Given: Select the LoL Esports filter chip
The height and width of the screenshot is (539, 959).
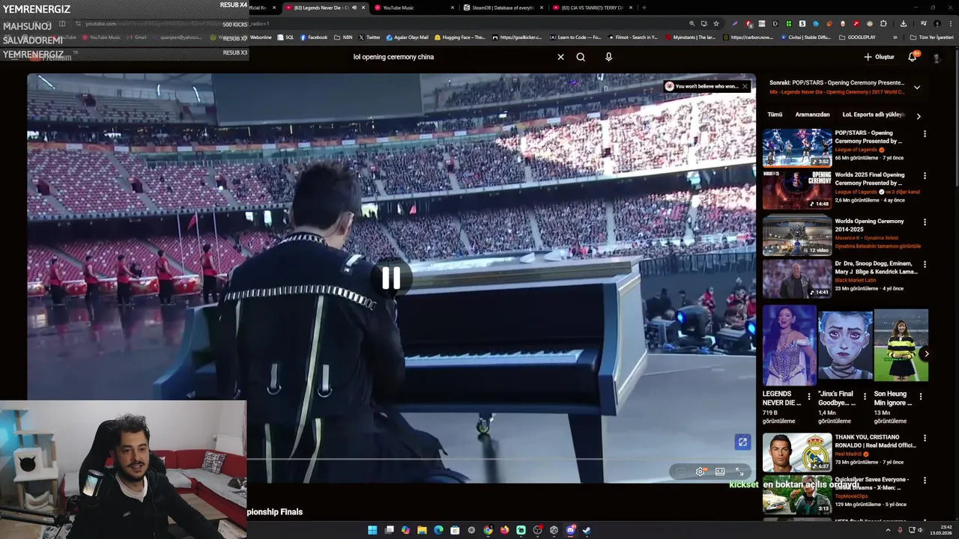Looking at the screenshot, I should click(x=874, y=115).
